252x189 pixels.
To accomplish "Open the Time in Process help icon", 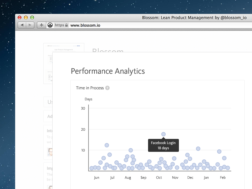I will [107, 88].
